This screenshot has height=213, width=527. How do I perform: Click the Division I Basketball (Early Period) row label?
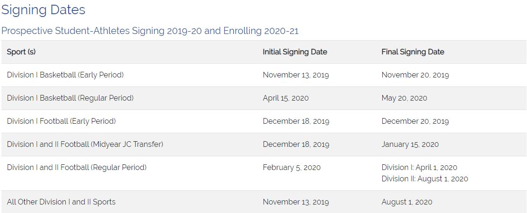[x=65, y=75]
